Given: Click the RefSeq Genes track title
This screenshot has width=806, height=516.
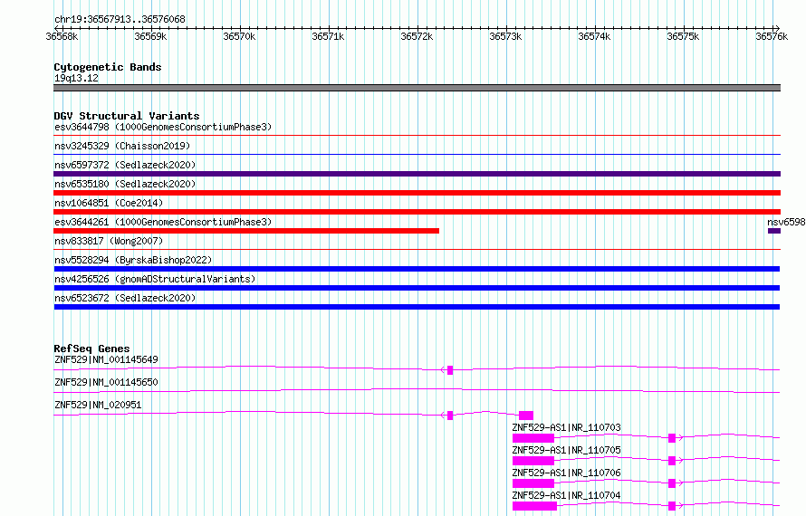Looking at the screenshot, I should tap(91, 349).
